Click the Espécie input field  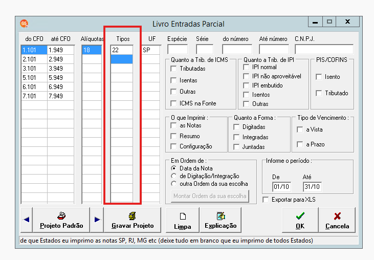pos(178,49)
